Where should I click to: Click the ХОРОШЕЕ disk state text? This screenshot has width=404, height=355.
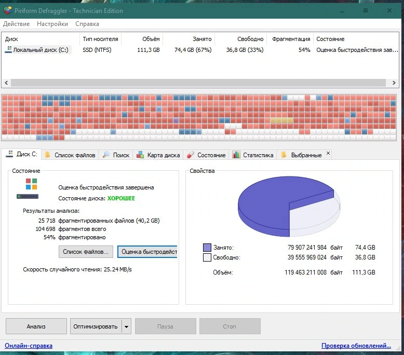[x=121, y=198]
